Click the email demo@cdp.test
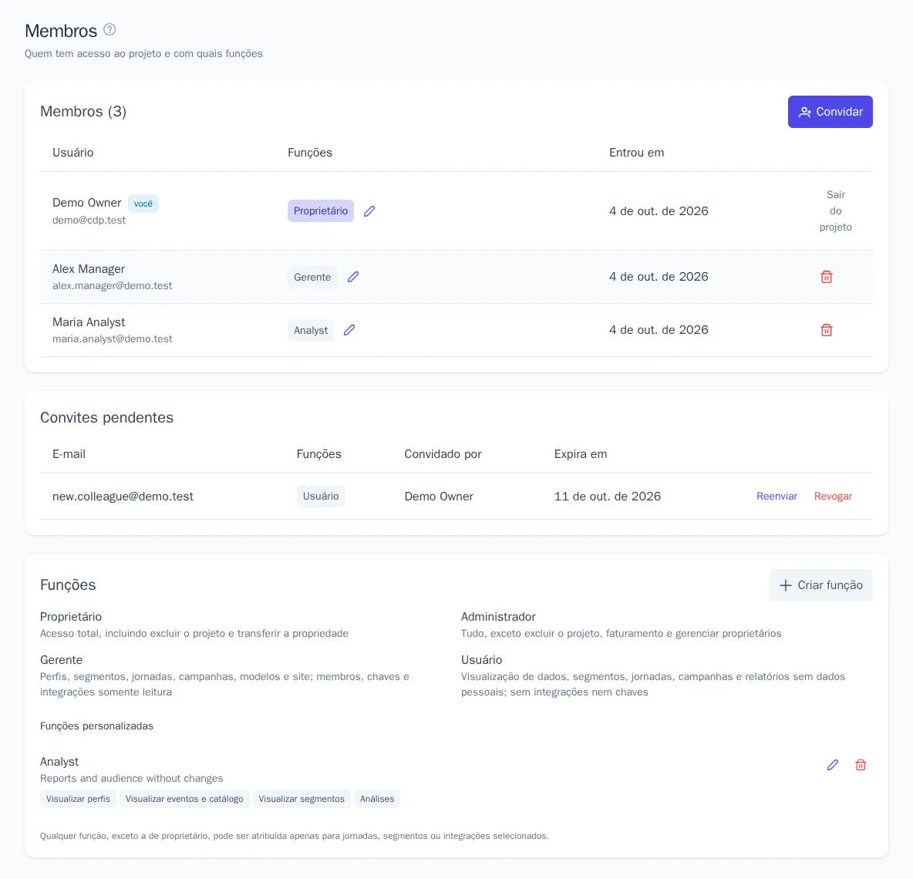This screenshot has width=913, height=879. point(89,220)
